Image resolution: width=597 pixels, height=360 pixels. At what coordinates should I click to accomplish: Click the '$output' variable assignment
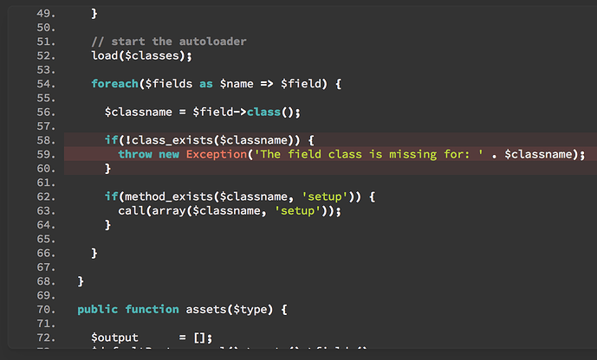pos(113,337)
